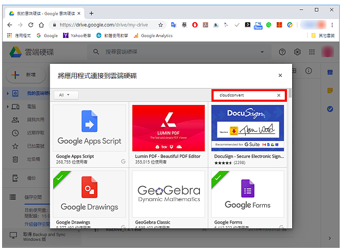
Task: Open the Google apps grid icon
Action: 312,52
